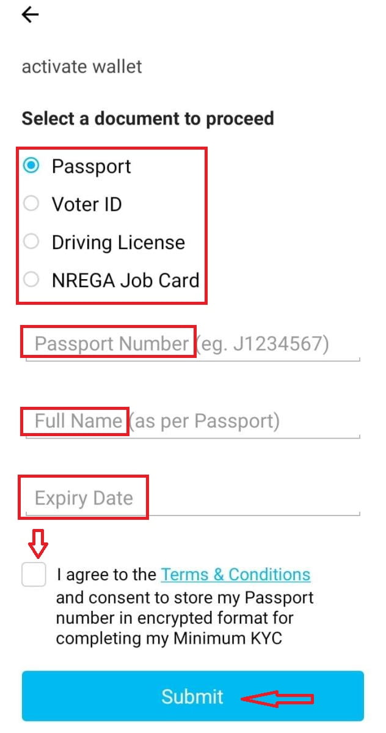Click the red down arrow above checkbox
The height and width of the screenshot is (733, 386).
(38, 544)
